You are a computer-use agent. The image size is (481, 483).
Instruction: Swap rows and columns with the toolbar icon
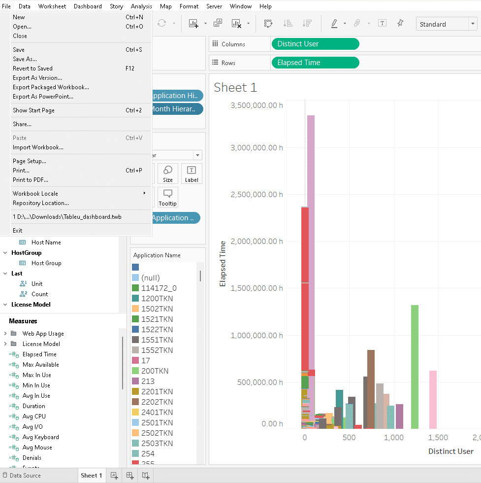click(x=268, y=24)
